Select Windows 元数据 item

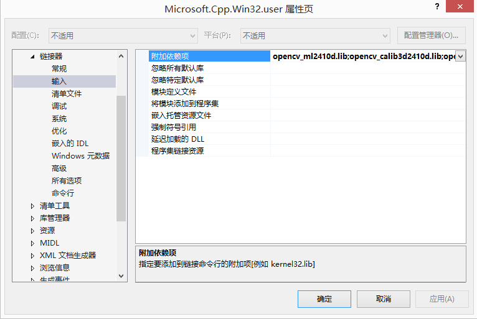80,156
